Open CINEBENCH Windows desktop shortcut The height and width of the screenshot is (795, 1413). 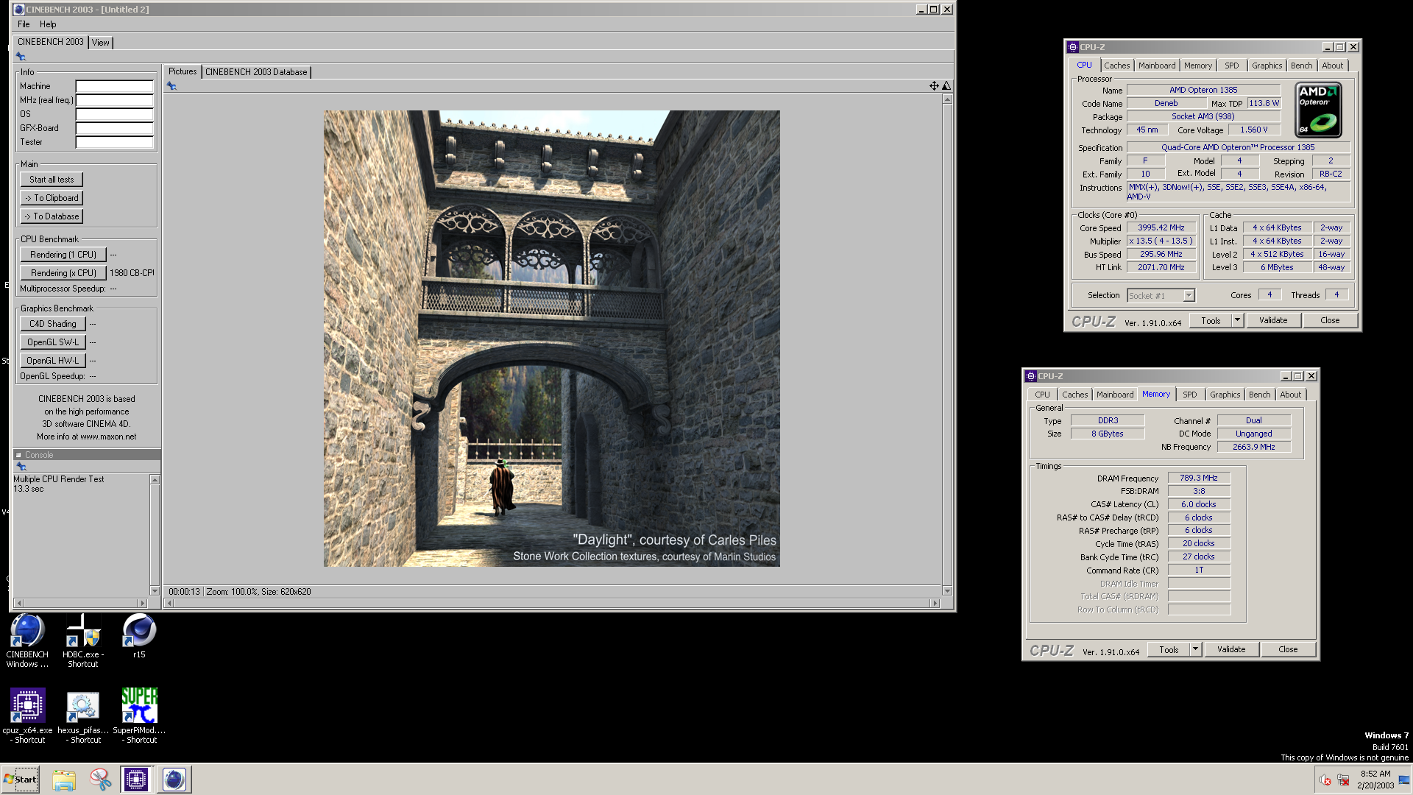[27, 640]
